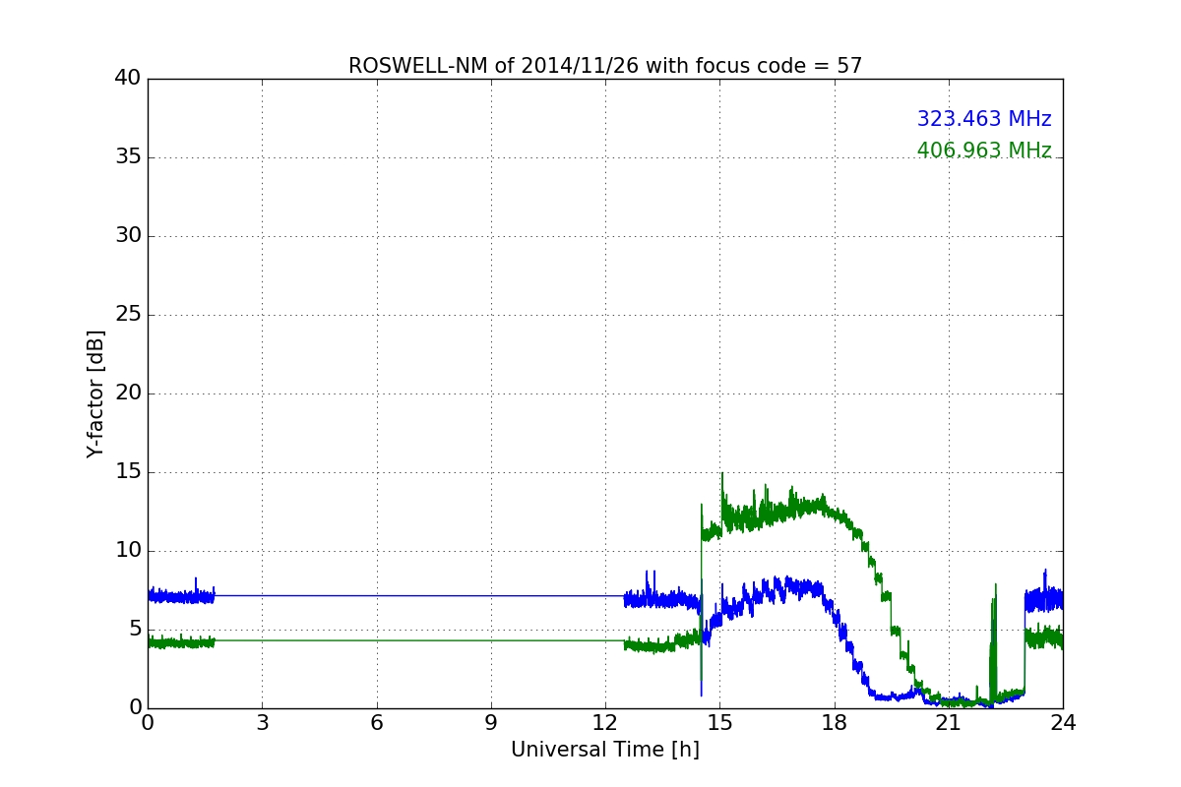Viewport: 1181px width, 787px height.
Task: Select the green 406.963 MHz legend label
Action: 984,151
